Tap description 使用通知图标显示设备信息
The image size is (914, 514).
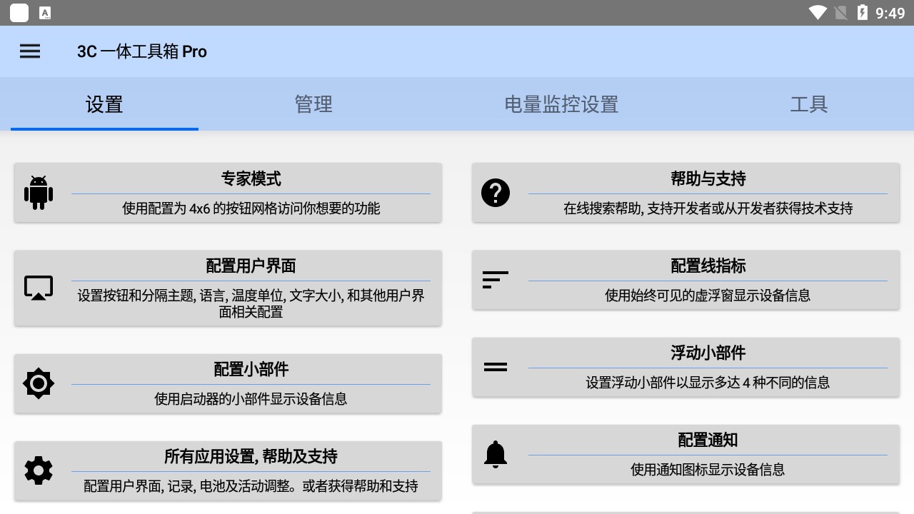708,470
